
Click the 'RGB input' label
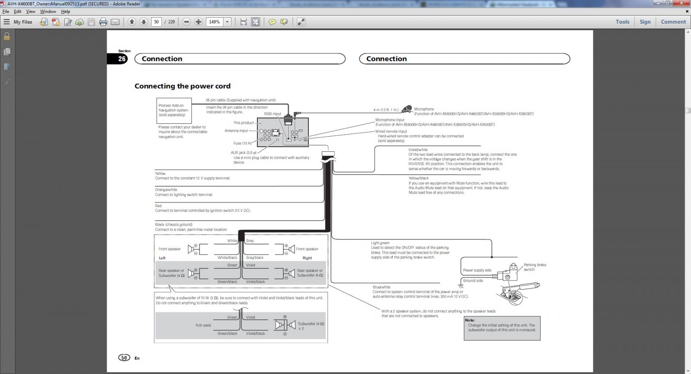pyautogui.click(x=273, y=114)
